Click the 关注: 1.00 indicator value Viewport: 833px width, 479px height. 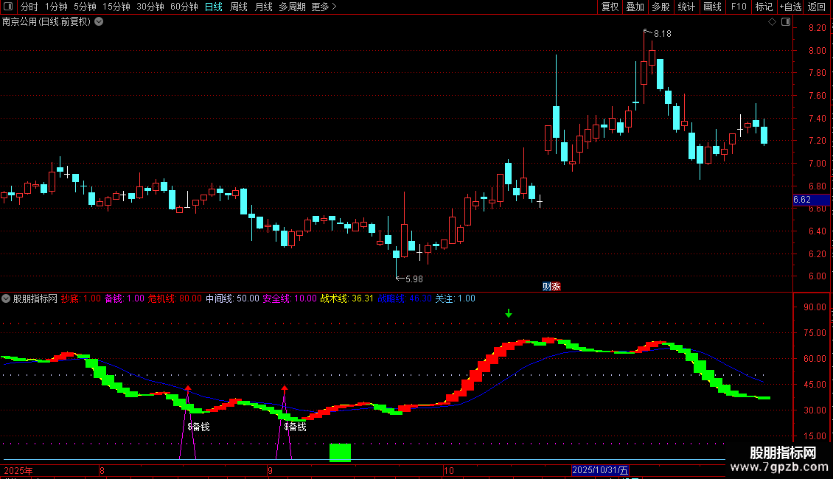pos(456,298)
